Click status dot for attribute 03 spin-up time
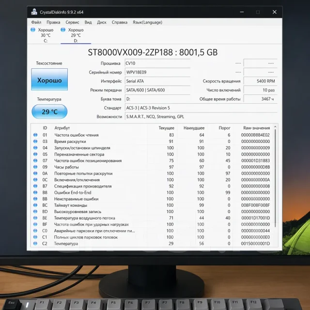This screenshot has height=310, width=310. [x=35, y=141]
